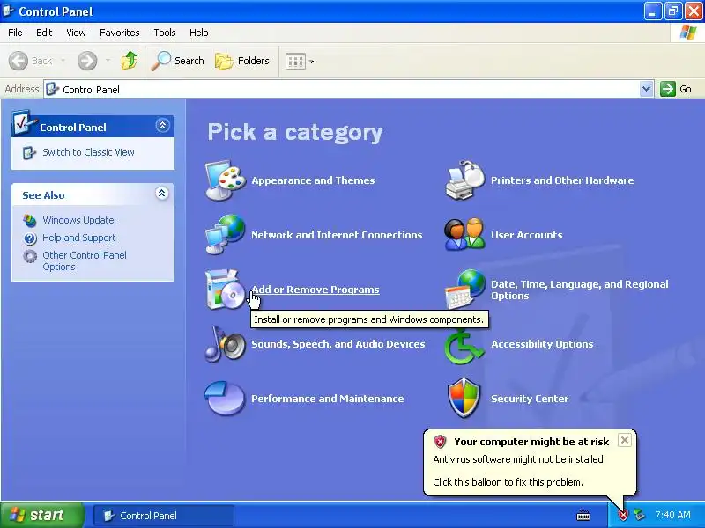Open the Search toolbar button

coord(178,61)
